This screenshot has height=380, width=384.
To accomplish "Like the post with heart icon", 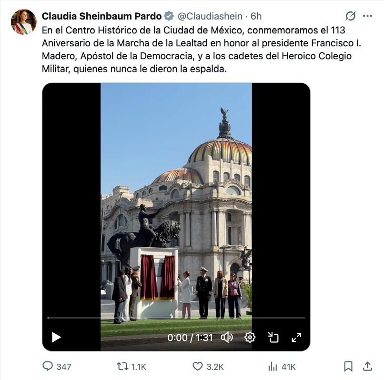I will [197, 367].
